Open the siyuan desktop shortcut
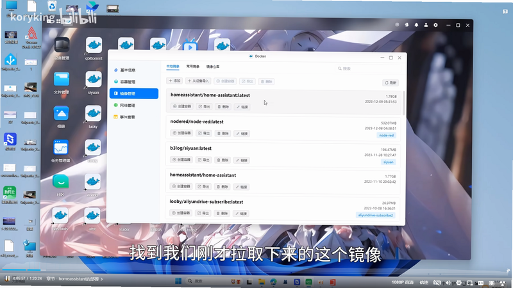 (93, 83)
